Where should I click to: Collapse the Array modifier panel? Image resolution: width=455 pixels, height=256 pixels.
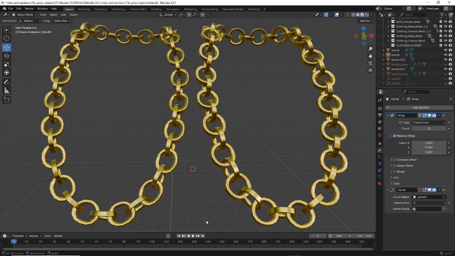tap(388, 115)
